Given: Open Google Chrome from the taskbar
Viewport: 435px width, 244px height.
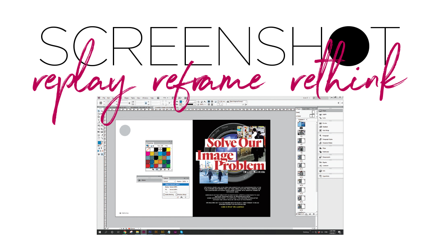Looking at the screenshot, I should [x=125, y=232].
